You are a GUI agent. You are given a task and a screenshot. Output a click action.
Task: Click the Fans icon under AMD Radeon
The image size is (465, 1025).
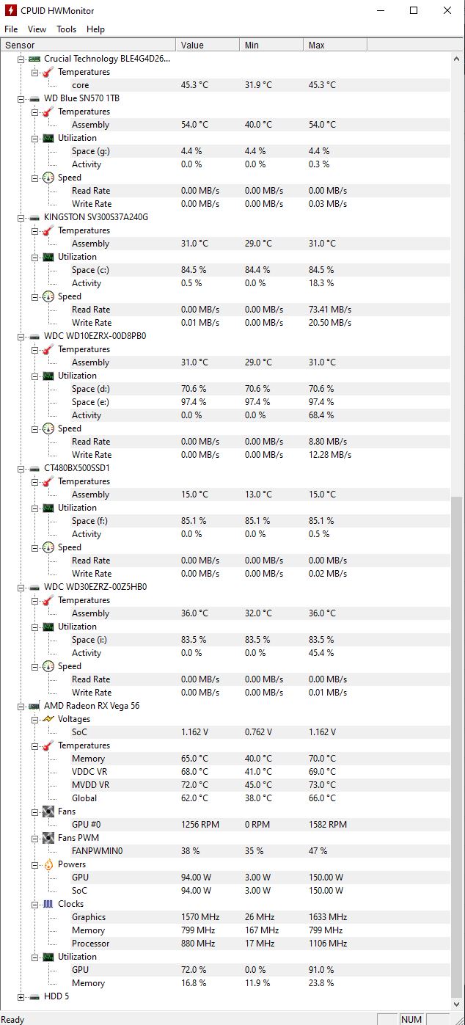tap(48, 811)
